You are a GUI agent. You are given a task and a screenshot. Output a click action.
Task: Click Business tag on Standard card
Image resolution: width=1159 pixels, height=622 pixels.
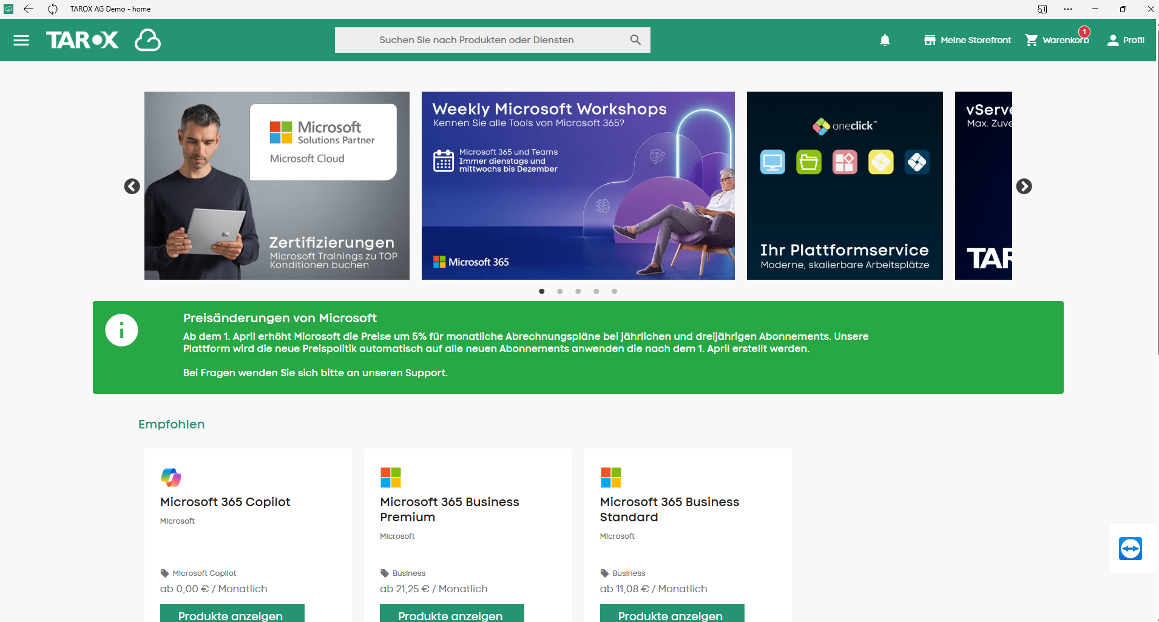tap(623, 573)
